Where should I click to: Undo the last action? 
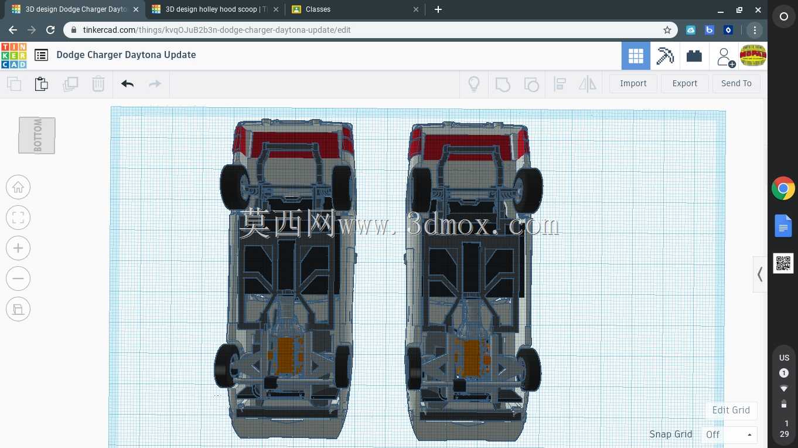(x=127, y=84)
